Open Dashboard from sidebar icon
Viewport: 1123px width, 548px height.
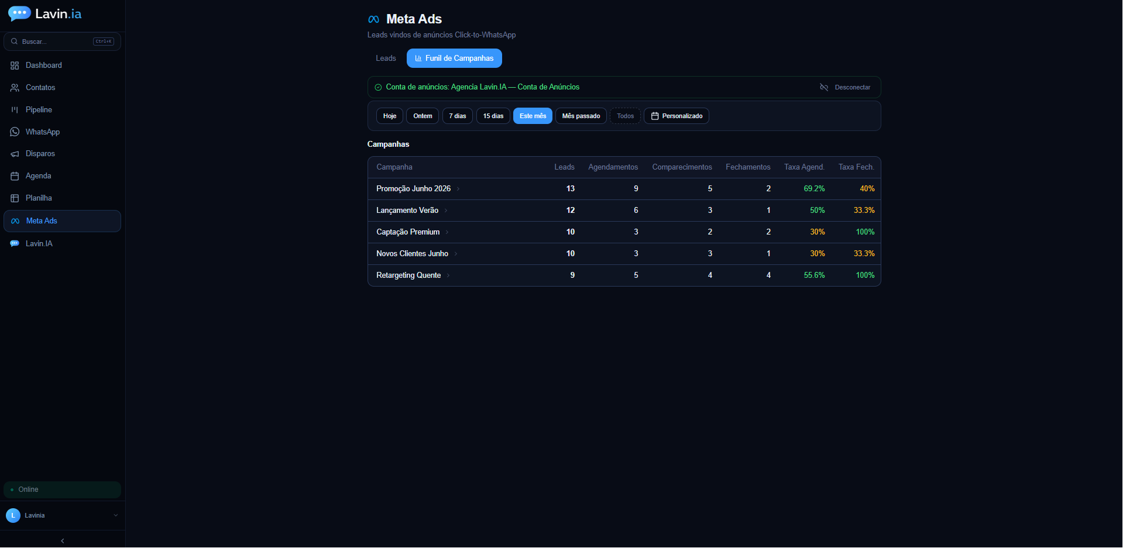[15, 66]
